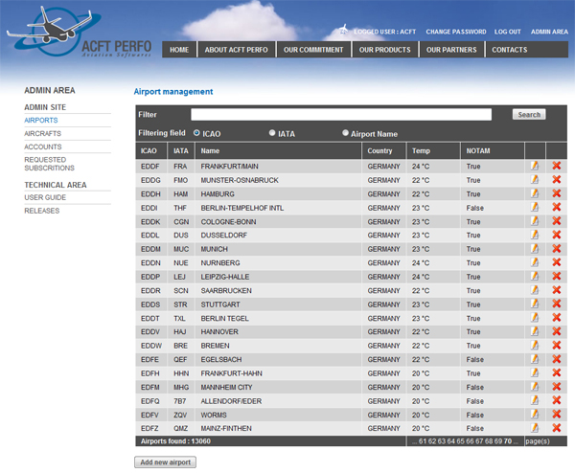This screenshot has height=473, width=575.
Task: Go to ABOUT ACFT PERFO tab
Action: [x=238, y=50]
